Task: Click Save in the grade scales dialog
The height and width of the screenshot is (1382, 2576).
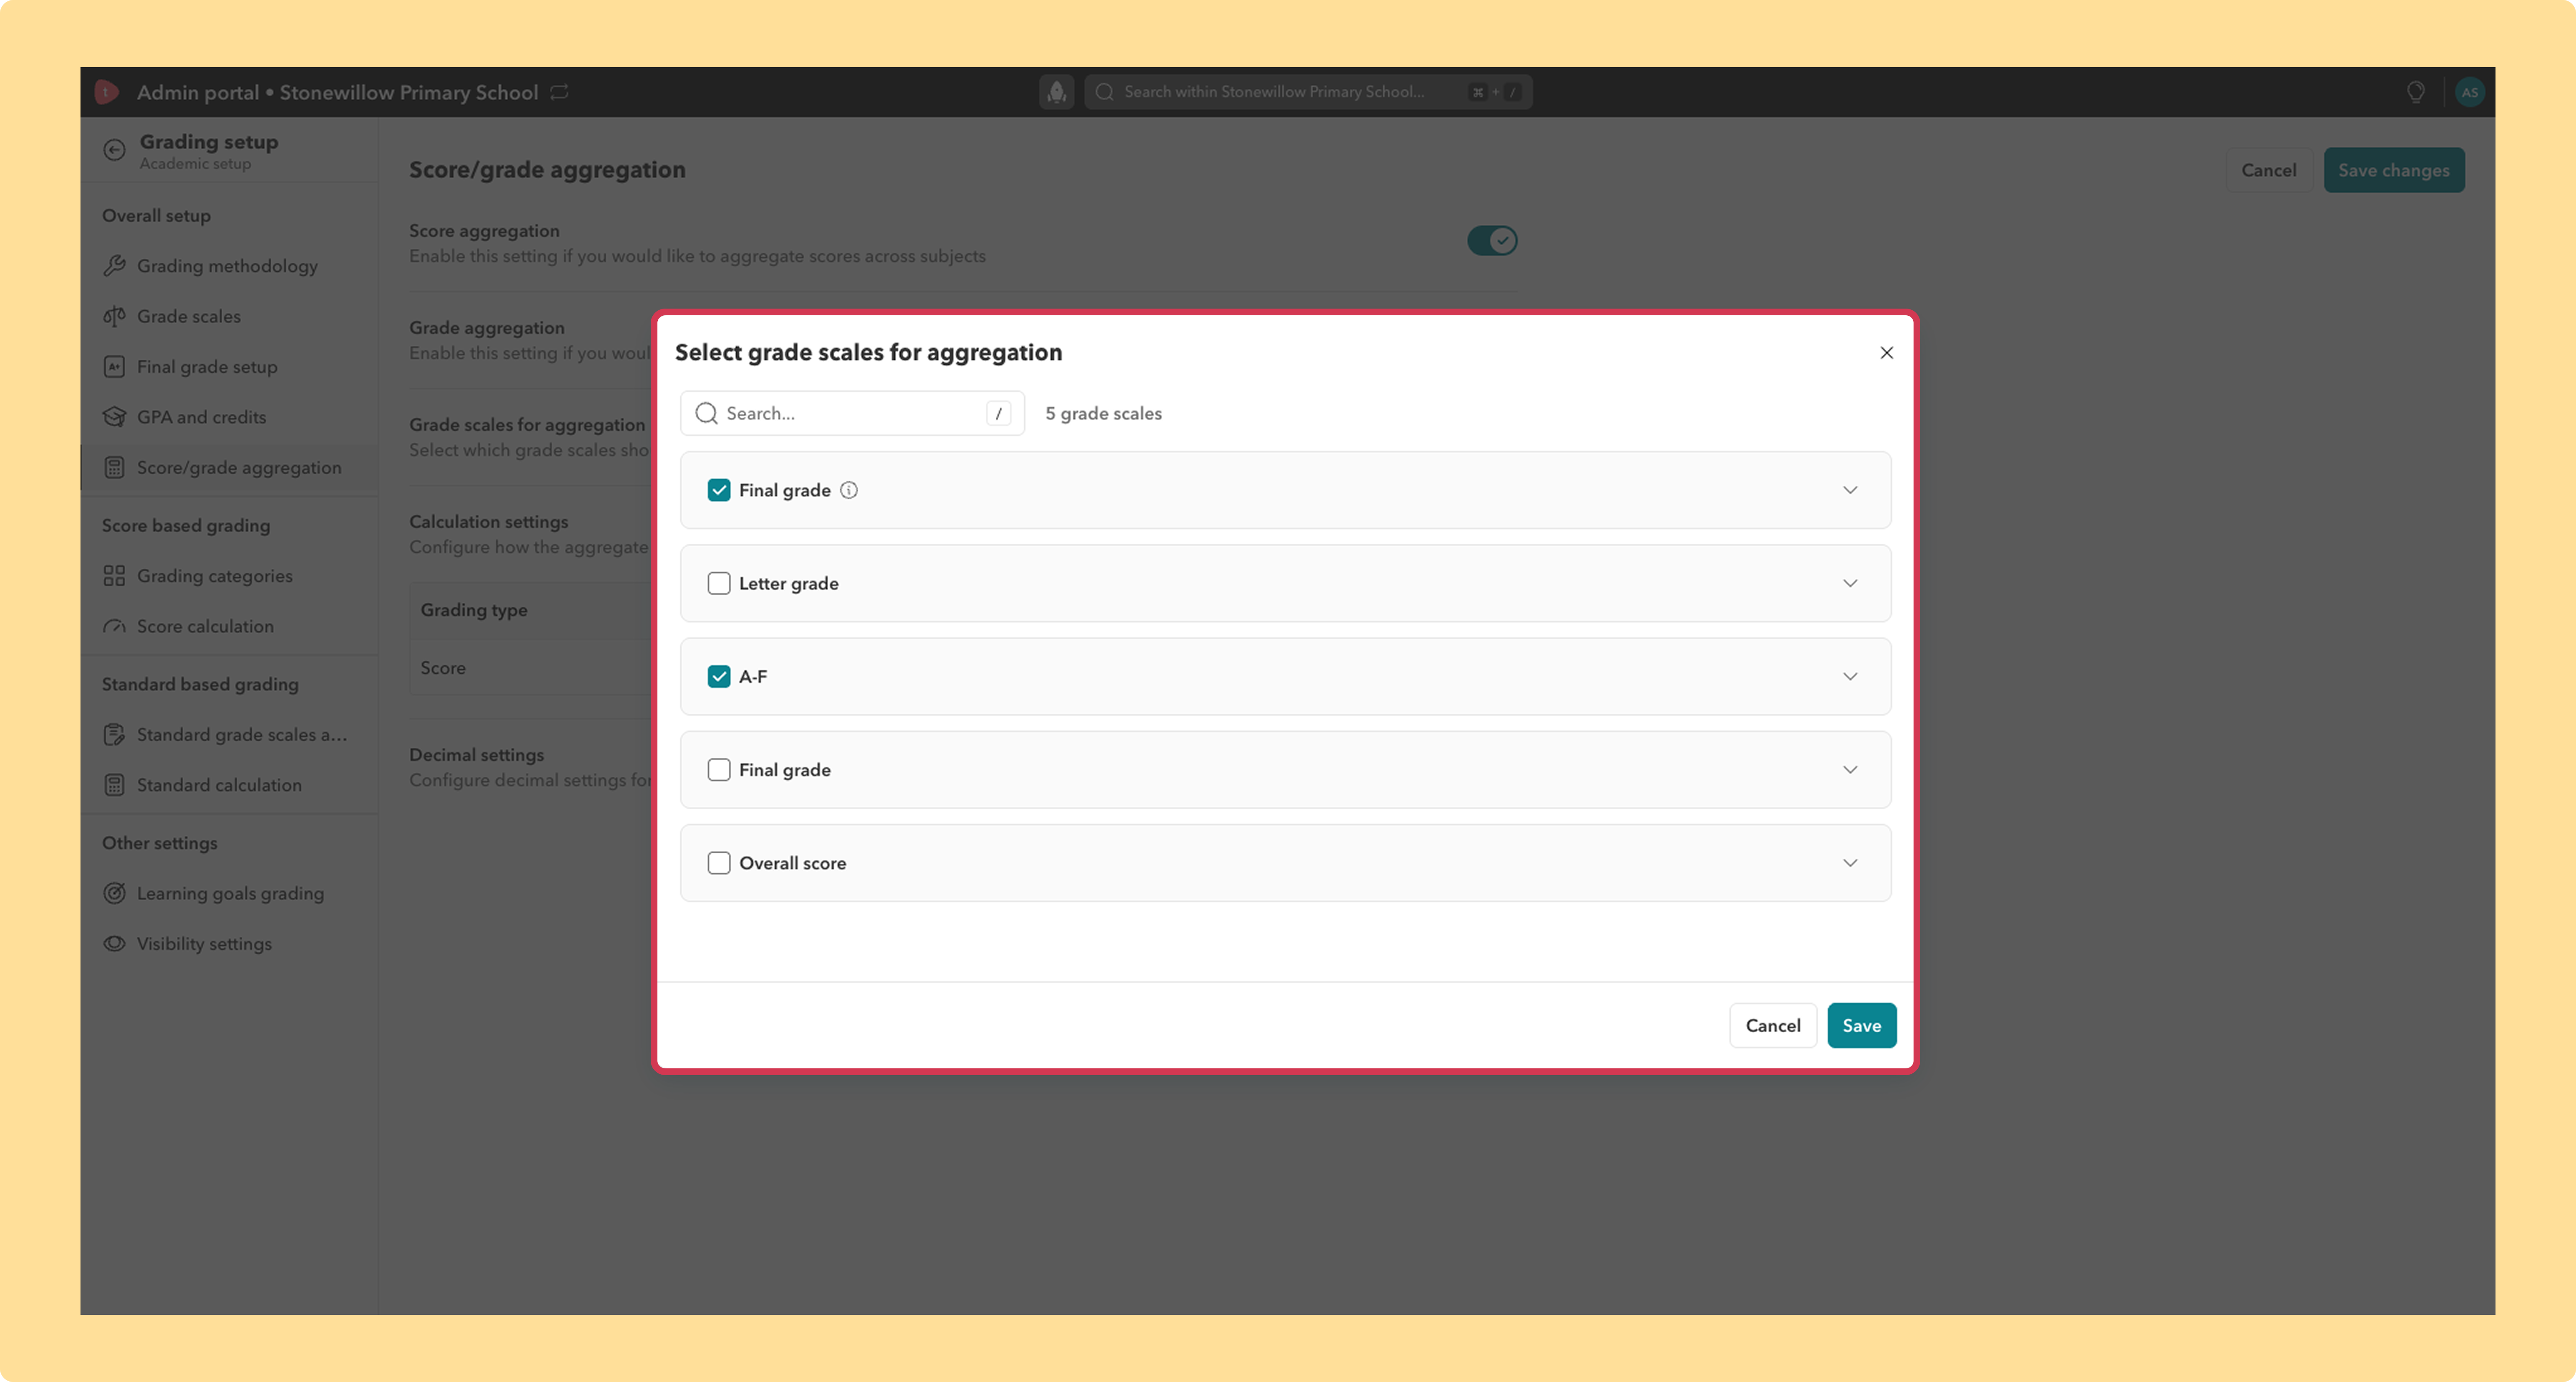Action: click(1861, 1025)
